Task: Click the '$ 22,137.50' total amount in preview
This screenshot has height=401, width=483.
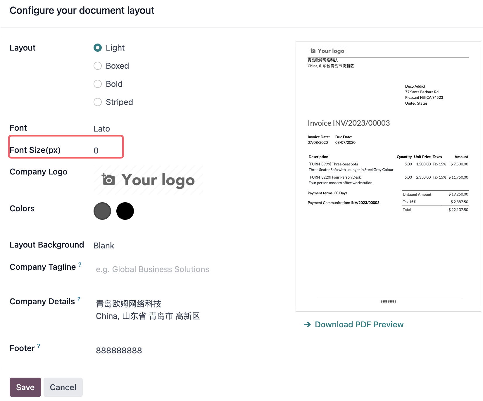Action: (x=458, y=210)
